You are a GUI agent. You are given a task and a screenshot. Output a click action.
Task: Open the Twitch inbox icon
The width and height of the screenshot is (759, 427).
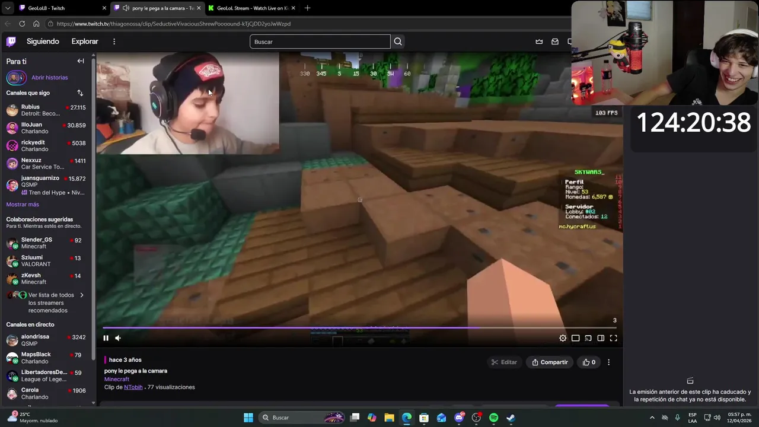555,42
